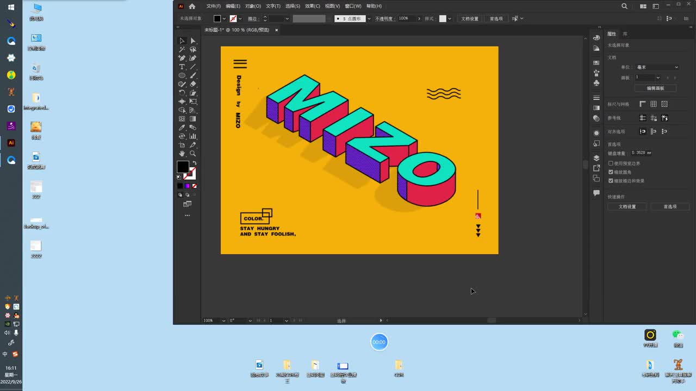Click the 样式 white style swatch

[443, 18]
